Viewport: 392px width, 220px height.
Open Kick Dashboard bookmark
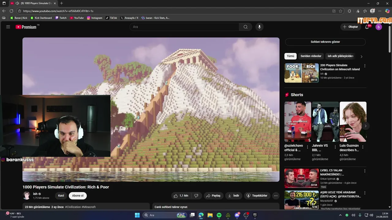[x=41, y=18]
